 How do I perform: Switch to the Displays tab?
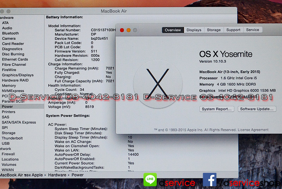(194, 30)
